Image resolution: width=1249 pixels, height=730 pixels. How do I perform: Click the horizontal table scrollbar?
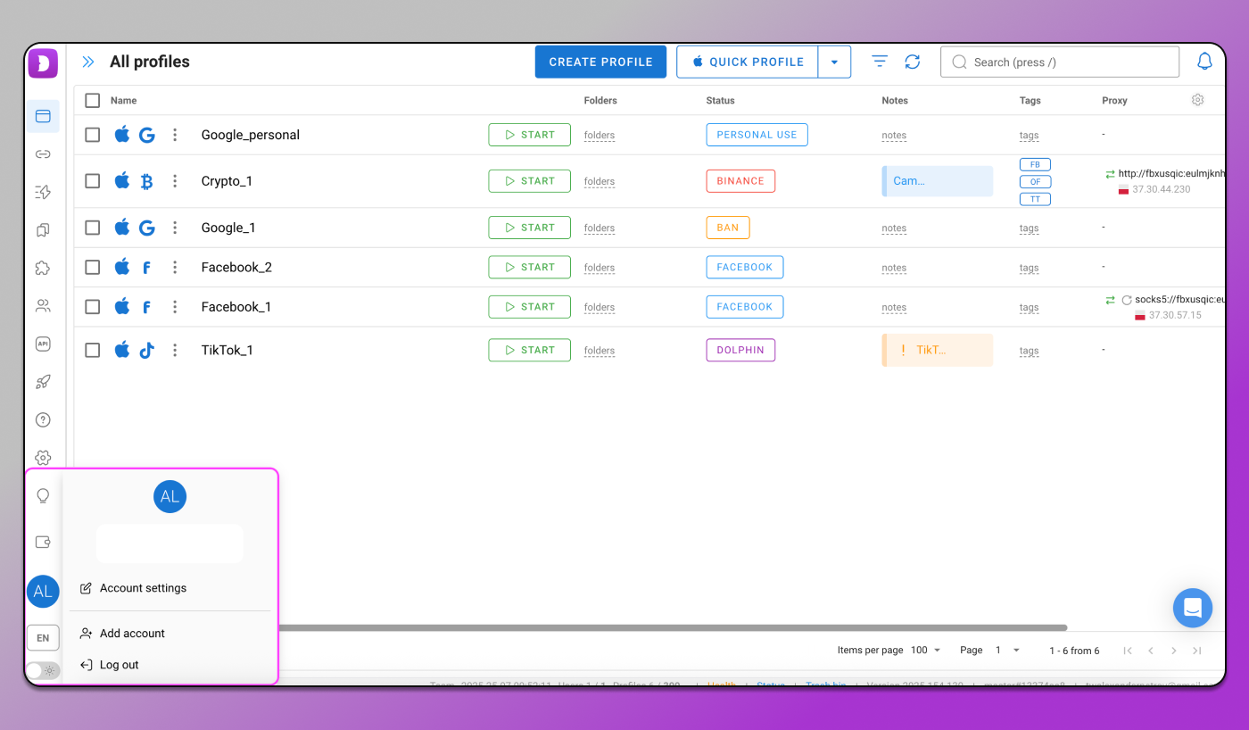(x=674, y=627)
